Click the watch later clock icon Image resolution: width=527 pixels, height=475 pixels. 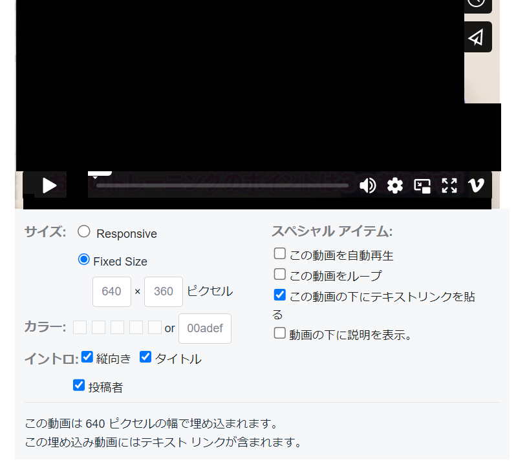pyautogui.click(x=477, y=4)
